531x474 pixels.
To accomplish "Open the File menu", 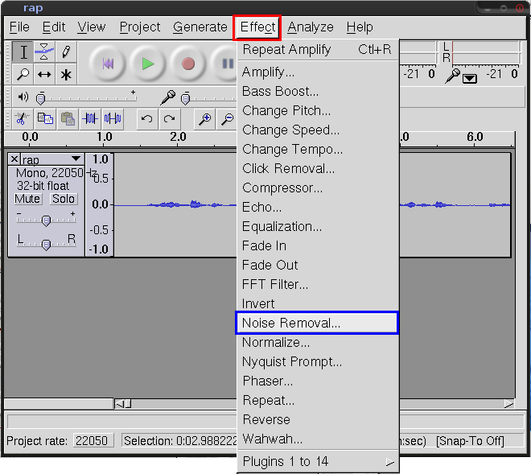I will (19, 27).
